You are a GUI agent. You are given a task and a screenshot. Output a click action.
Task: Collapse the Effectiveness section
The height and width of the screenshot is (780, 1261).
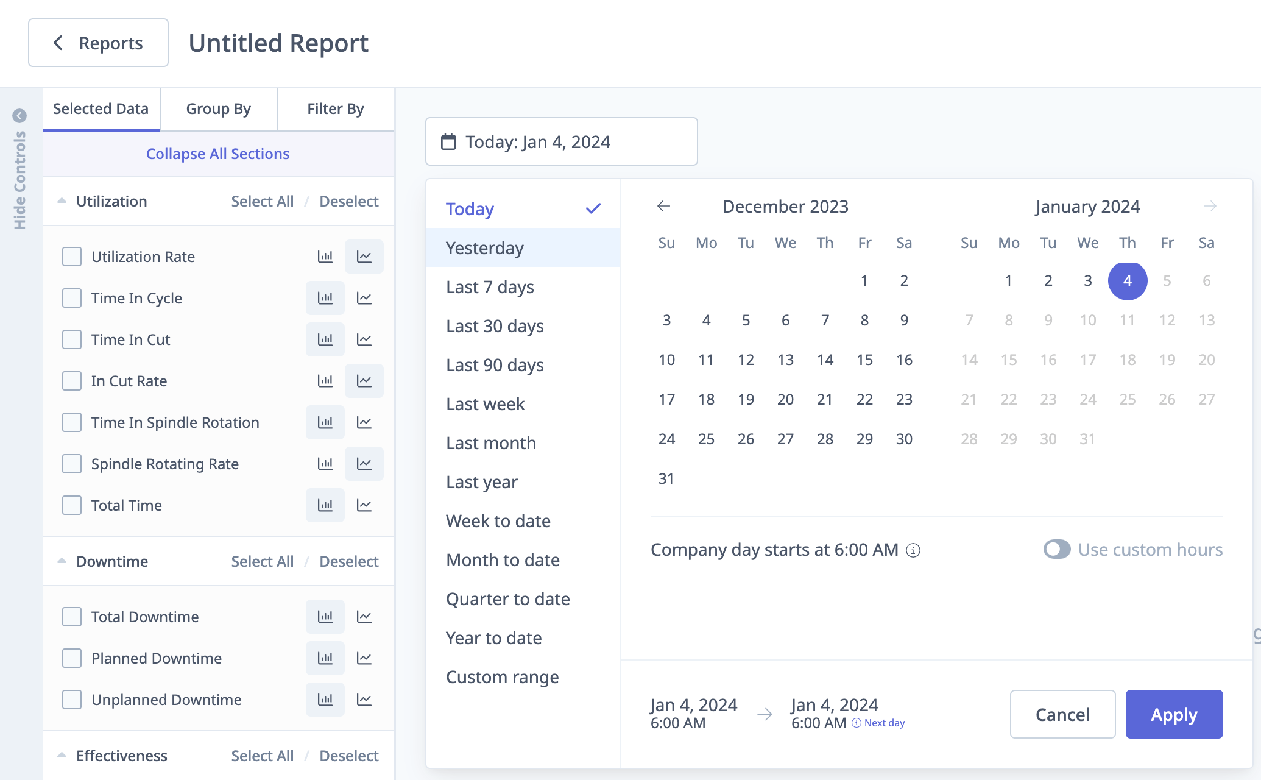click(62, 756)
